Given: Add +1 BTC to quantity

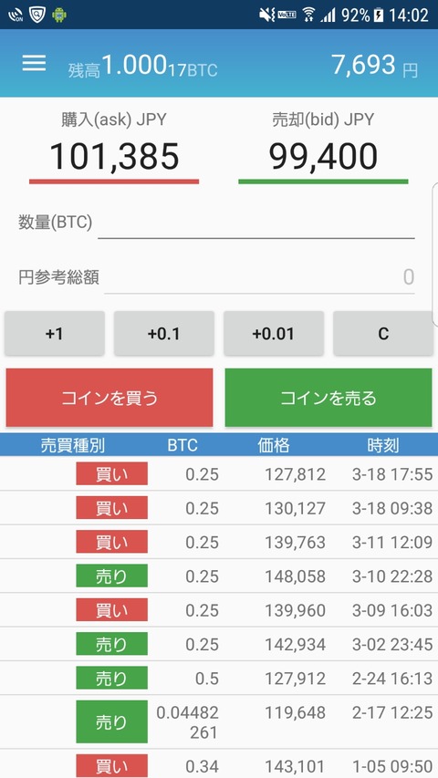Looking at the screenshot, I should [x=55, y=334].
